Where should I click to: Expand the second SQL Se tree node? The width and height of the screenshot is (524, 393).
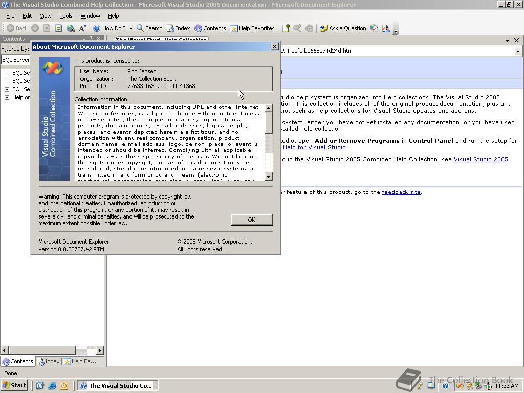(x=7, y=81)
